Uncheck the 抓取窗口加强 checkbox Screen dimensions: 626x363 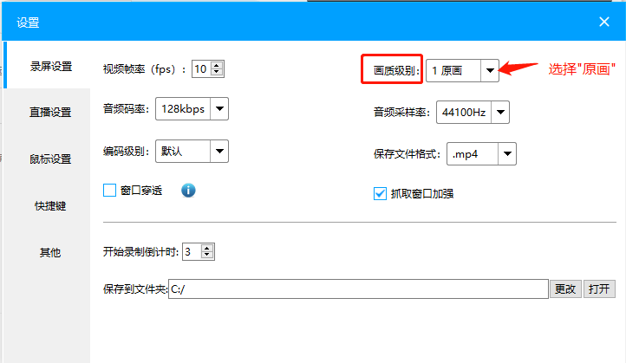[380, 193]
